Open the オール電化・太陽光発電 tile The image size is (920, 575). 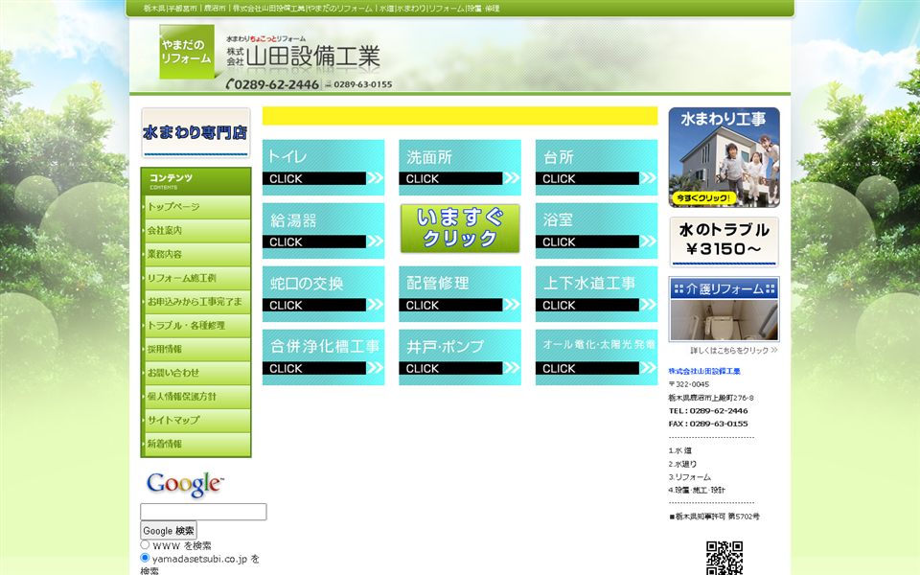coord(597,357)
